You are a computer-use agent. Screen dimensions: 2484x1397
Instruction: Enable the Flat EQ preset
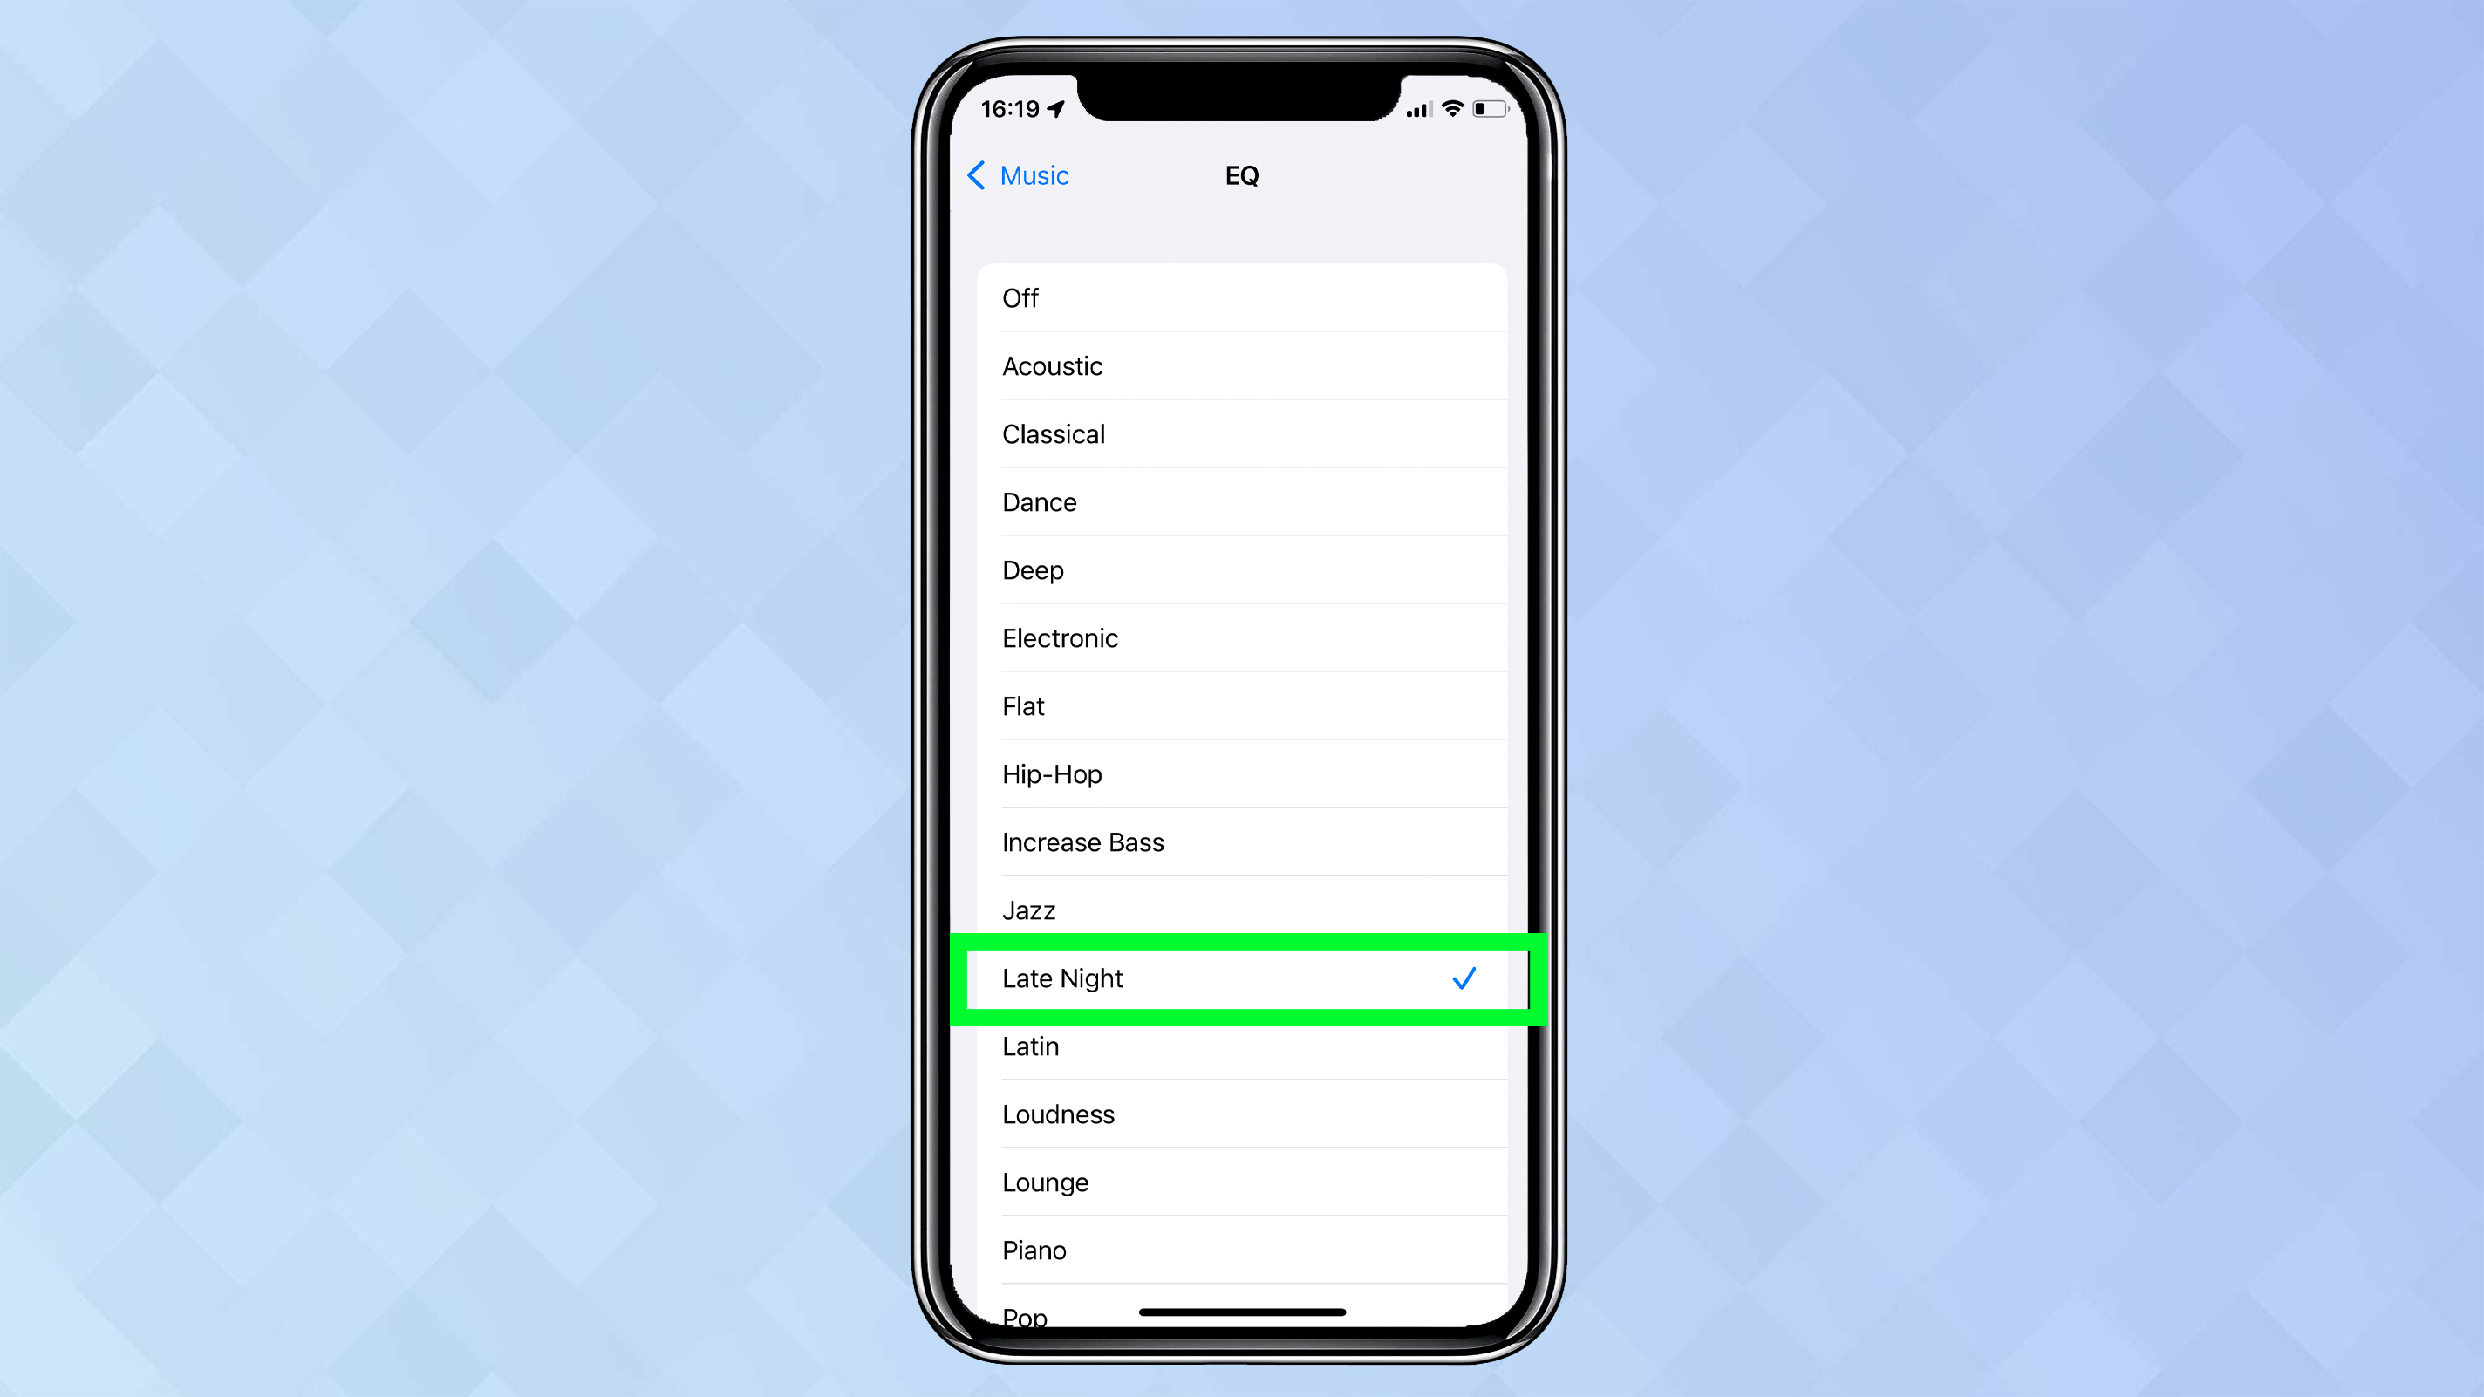point(1242,706)
